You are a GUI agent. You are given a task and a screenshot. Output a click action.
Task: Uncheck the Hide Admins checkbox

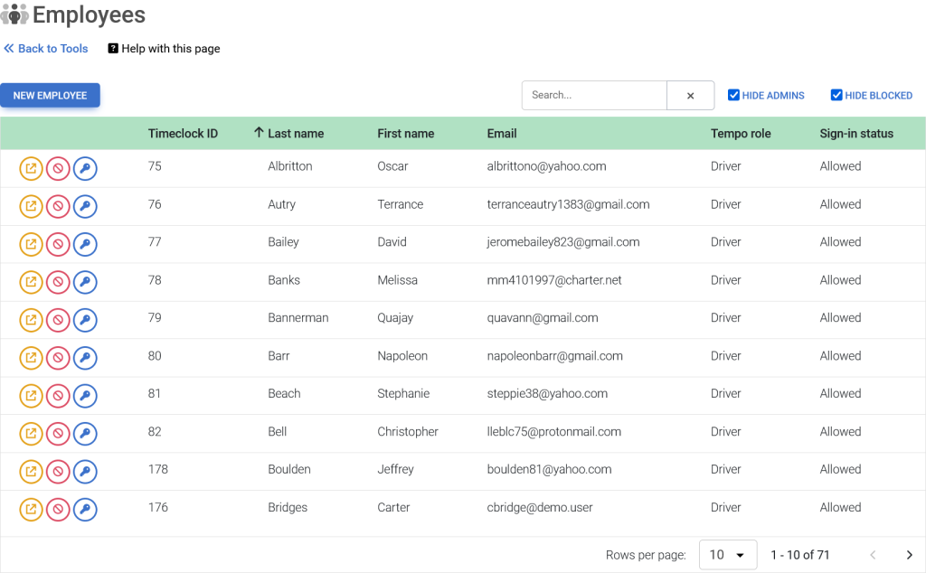(734, 95)
